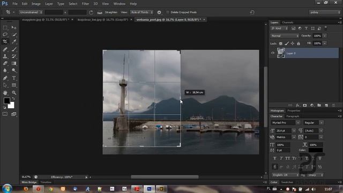343x193 pixels.
Task: Select the Hand tool
Action: 5,93
